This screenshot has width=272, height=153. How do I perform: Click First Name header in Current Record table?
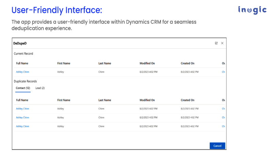[64, 63]
